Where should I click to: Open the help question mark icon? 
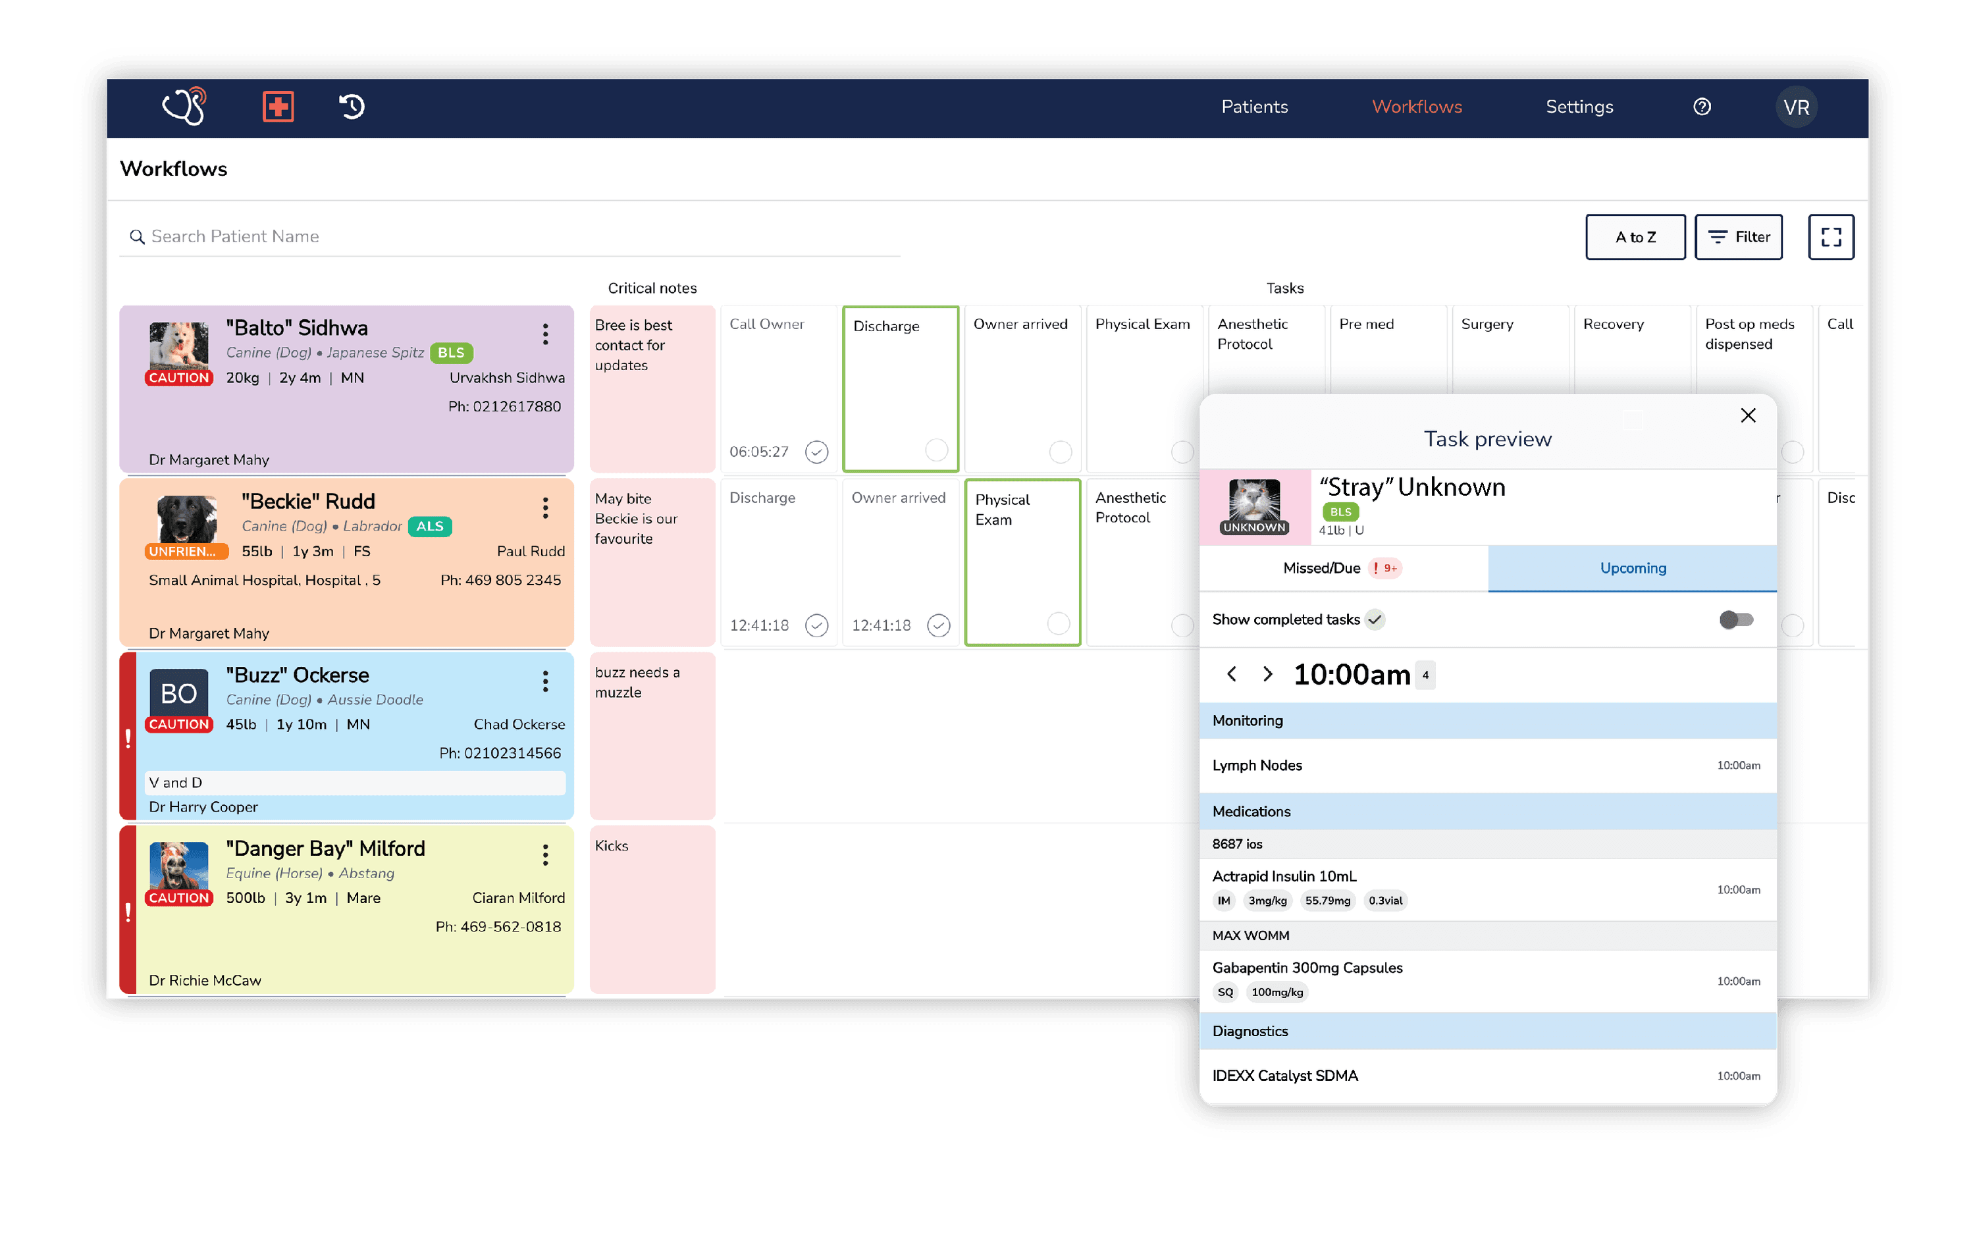1702,107
